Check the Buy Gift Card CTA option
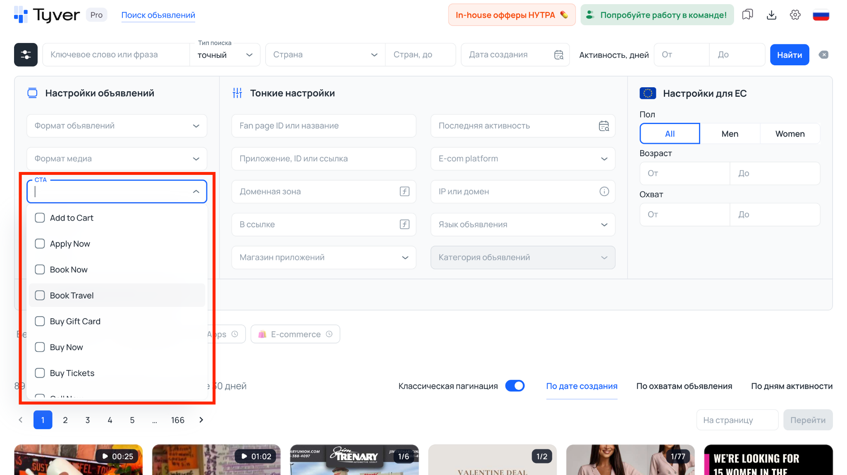Image resolution: width=847 pixels, height=475 pixels. click(40, 321)
